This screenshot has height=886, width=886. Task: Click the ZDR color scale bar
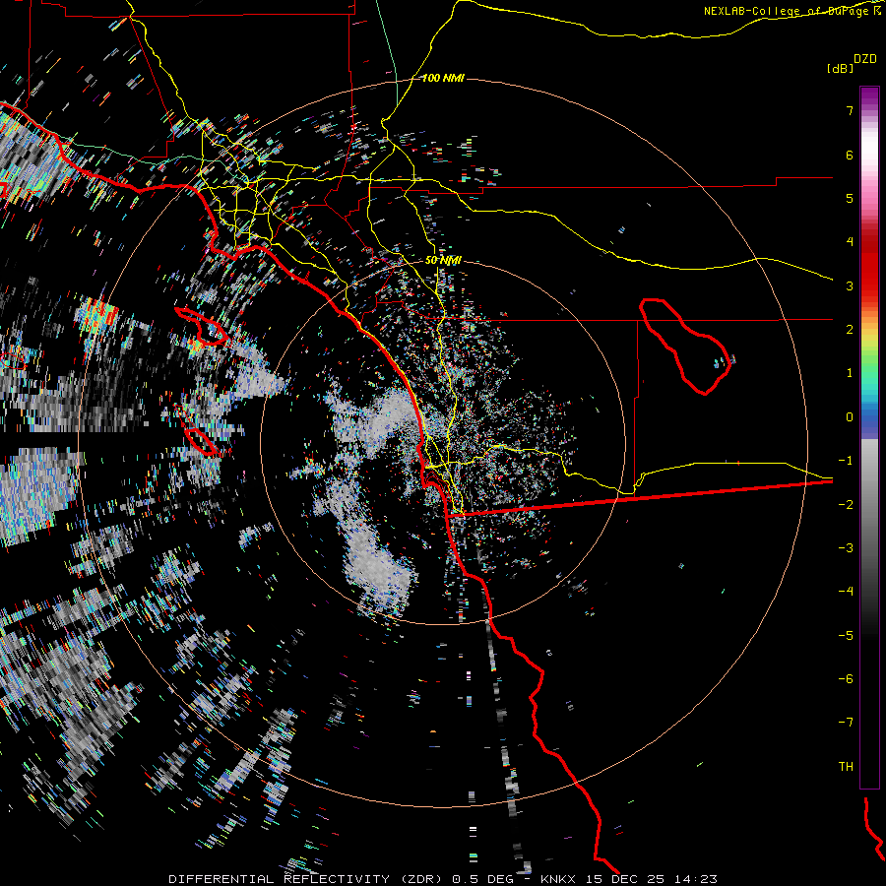point(869,437)
